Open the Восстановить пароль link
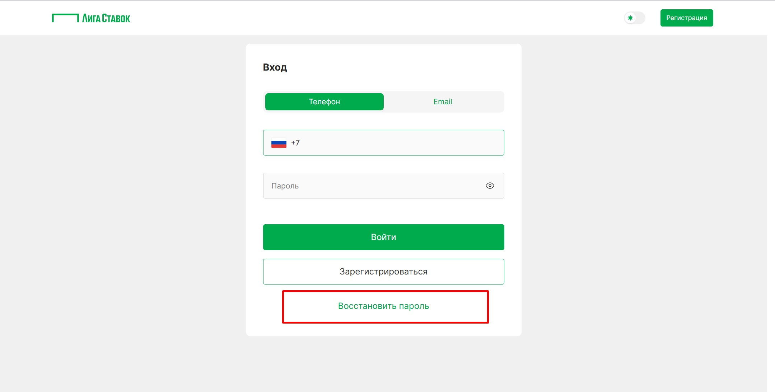Viewport: 775px width, 392px height. 383,306
